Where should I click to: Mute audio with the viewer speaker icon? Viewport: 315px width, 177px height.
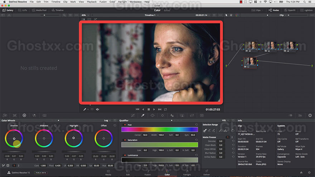click(x=97, y=109)
